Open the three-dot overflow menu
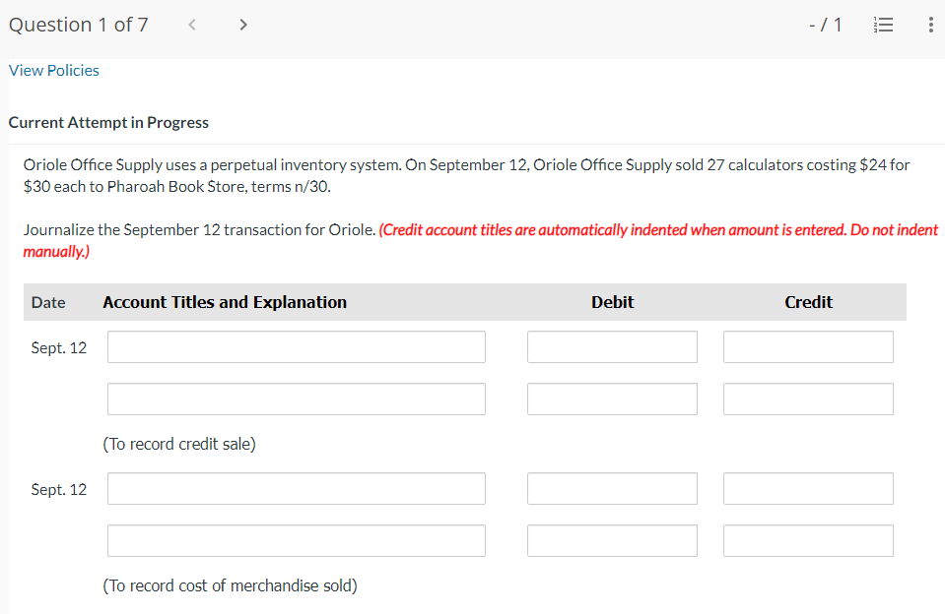 [x=930, y=25]
